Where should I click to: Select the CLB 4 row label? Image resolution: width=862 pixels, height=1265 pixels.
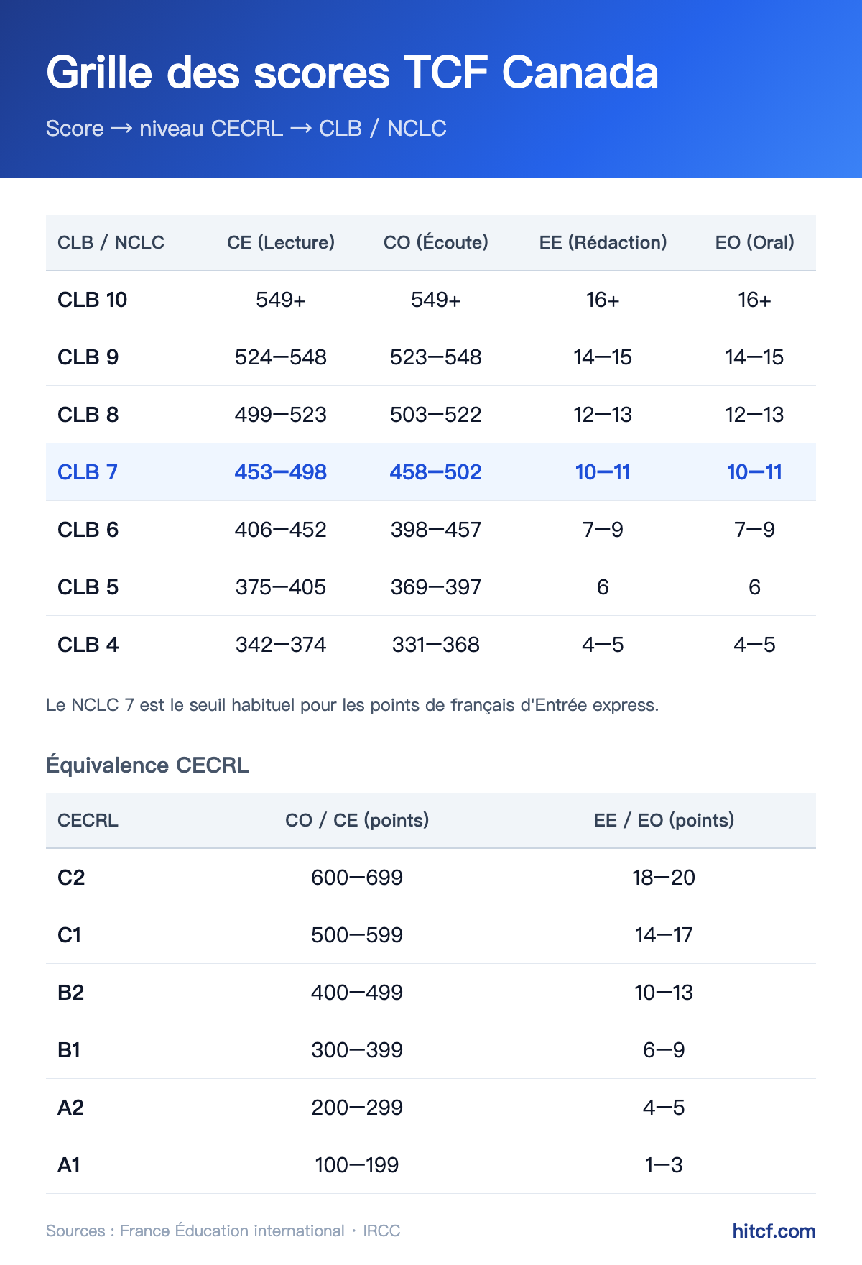(x=88, y=645)
